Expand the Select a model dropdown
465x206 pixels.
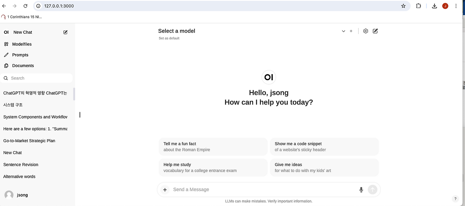343,31
